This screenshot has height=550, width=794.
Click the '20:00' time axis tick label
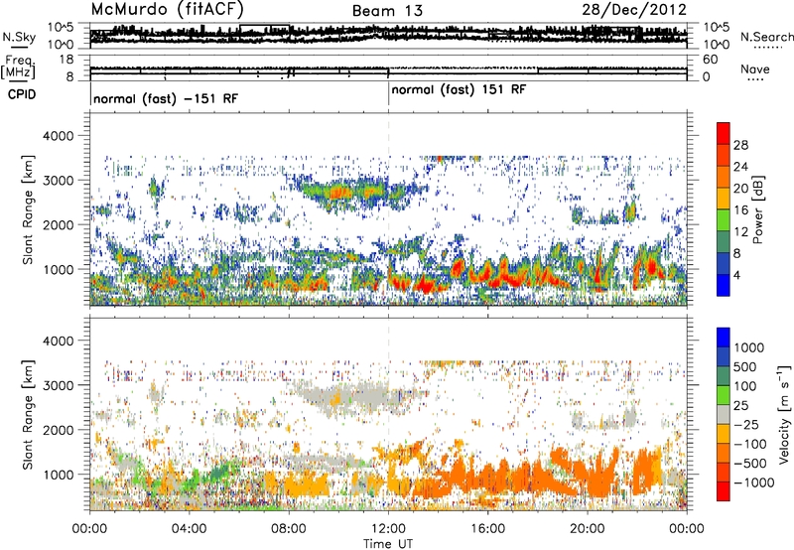(587, 529)
